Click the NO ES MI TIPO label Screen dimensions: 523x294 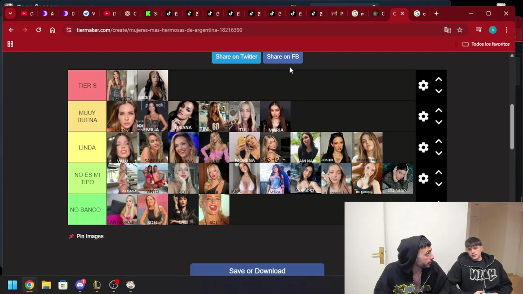pyautogui.click(x=87, y=178)
